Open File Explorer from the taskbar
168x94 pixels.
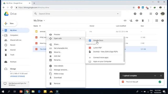click(x=33, y=92)
